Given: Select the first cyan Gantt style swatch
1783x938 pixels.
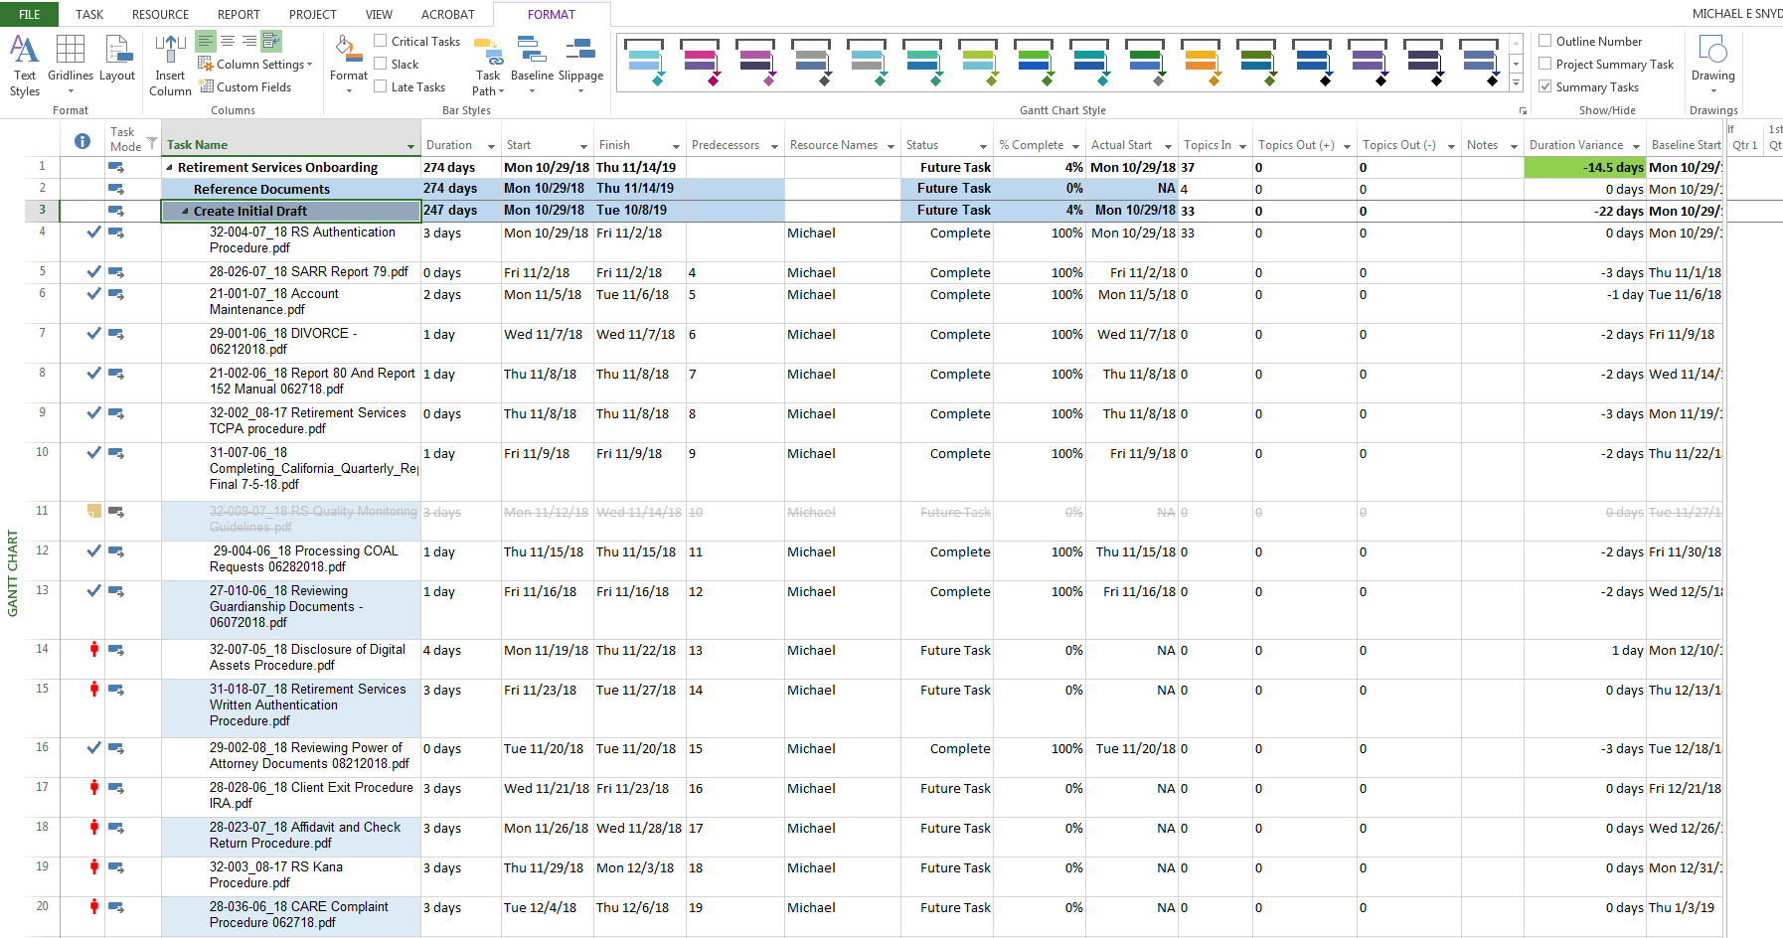Looking at the screenshot, I should pyautogui.click(x=645, y=62).
